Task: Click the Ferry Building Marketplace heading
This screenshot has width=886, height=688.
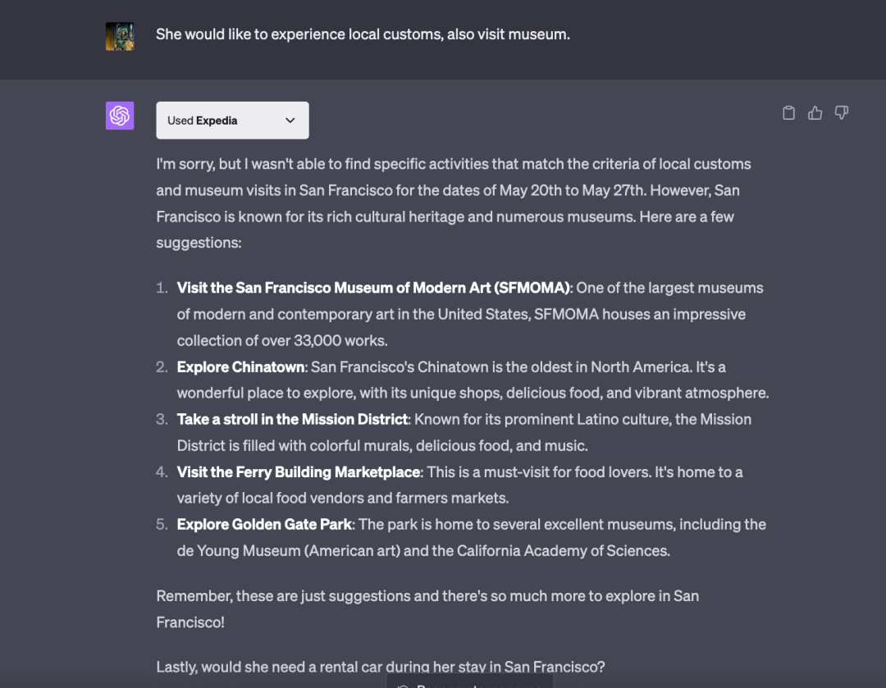Action: click(x=299, y=472)
